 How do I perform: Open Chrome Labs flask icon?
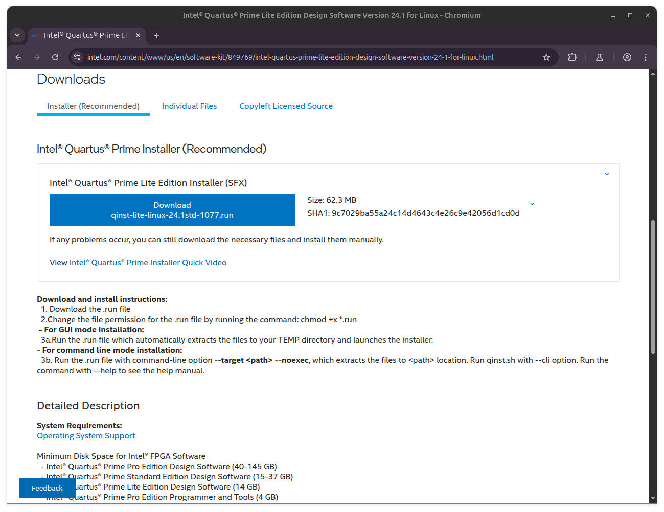(x=600, y=57)
